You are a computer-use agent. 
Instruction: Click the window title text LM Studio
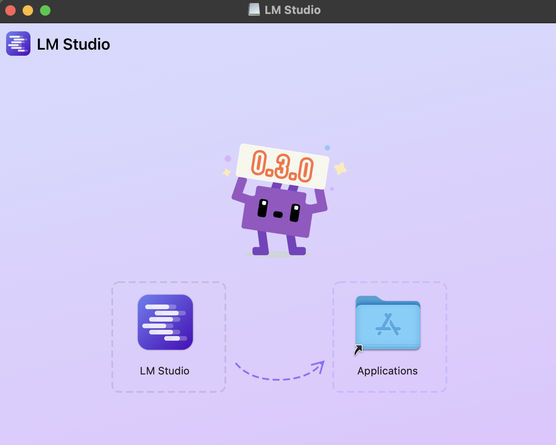[x=292, y=10]
